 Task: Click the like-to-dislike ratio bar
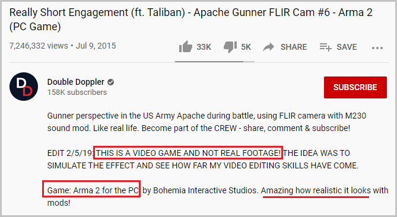215,62
